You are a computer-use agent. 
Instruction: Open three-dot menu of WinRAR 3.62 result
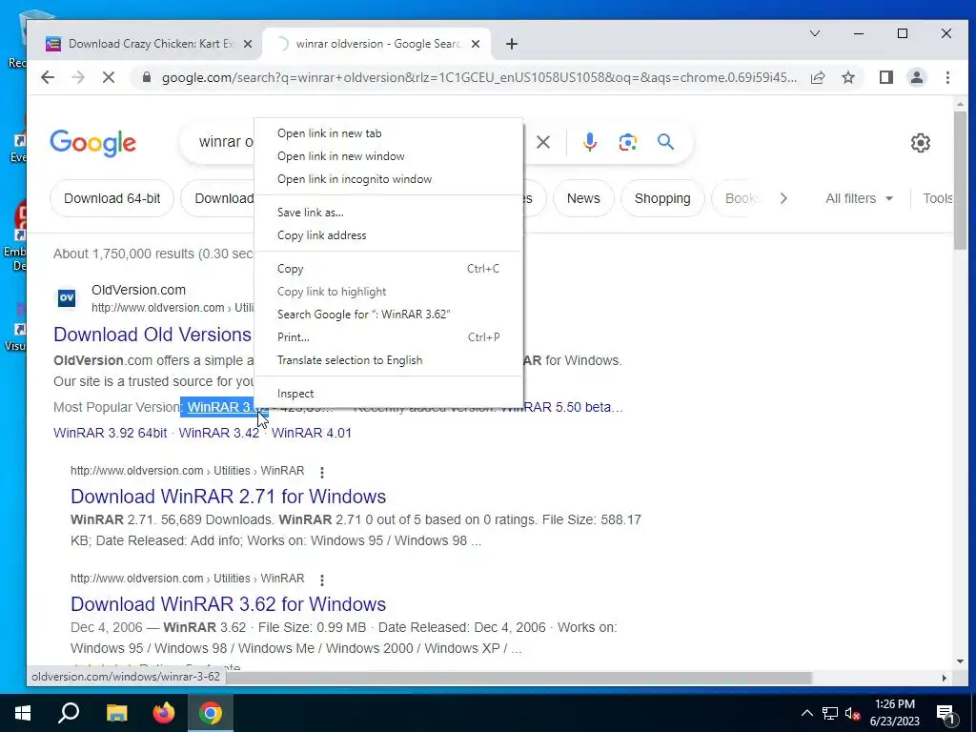click(x=322, y=580)
